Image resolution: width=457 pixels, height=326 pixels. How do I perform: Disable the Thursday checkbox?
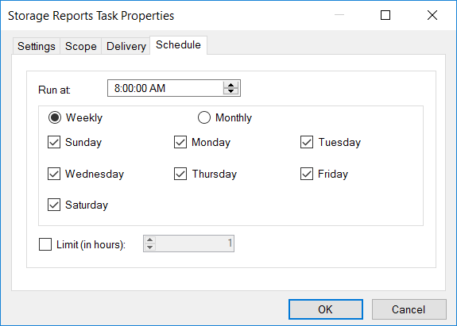[180, 174]
